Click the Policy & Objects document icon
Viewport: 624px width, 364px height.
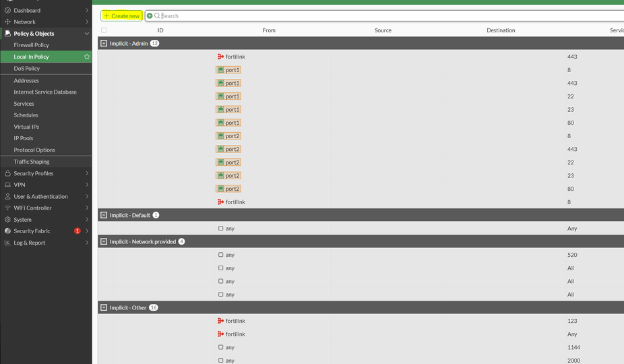(7, 34)
